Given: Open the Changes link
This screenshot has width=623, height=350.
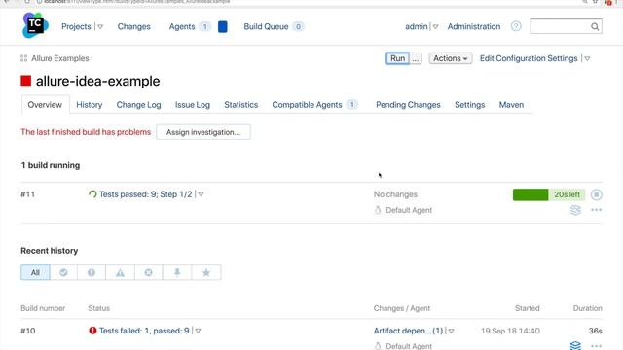Looking at the screenshot, I should [x=134, y=26].
